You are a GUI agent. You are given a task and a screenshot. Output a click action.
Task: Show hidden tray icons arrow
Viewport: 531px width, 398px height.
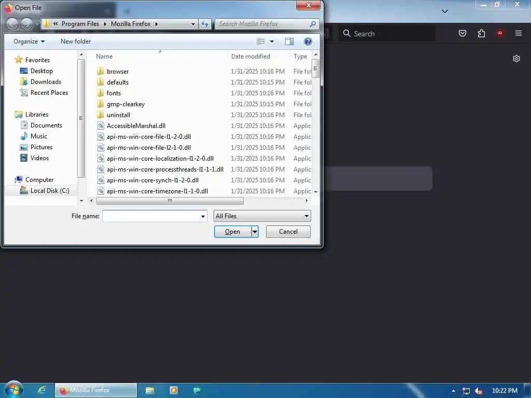click(x=453, y=391)
